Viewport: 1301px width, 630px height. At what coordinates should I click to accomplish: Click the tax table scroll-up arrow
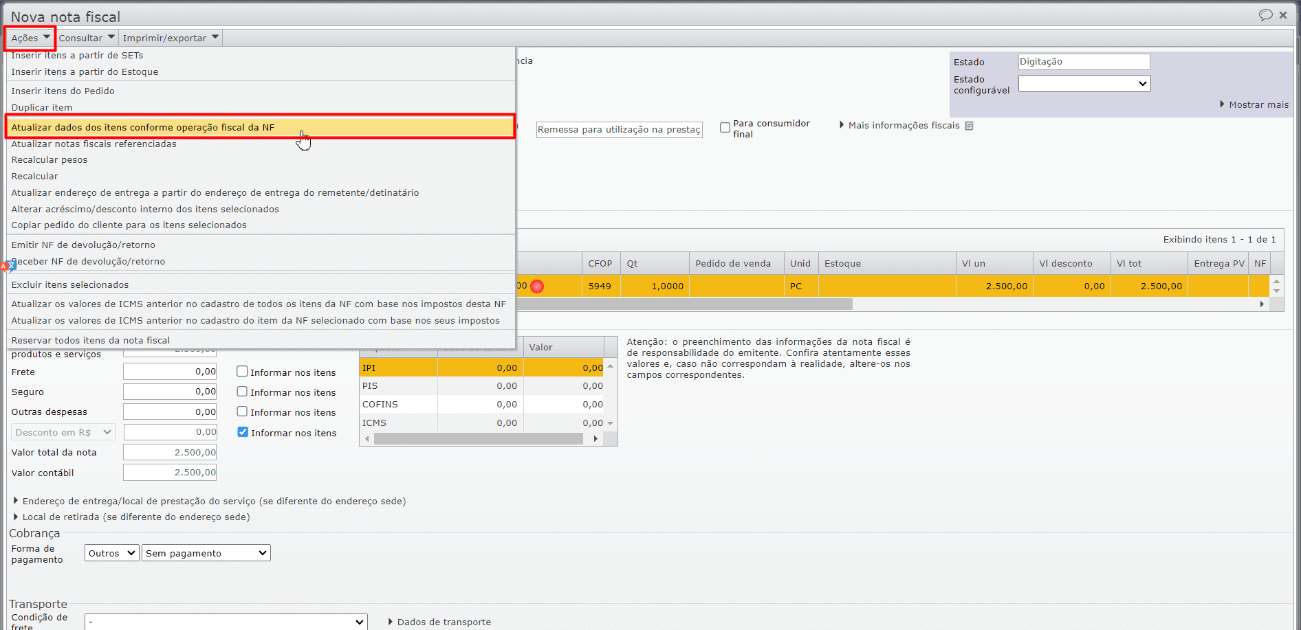[610, 367]
